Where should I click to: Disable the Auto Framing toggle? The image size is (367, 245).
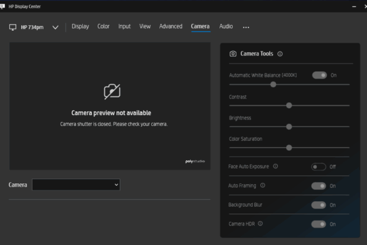coord(319,186)
